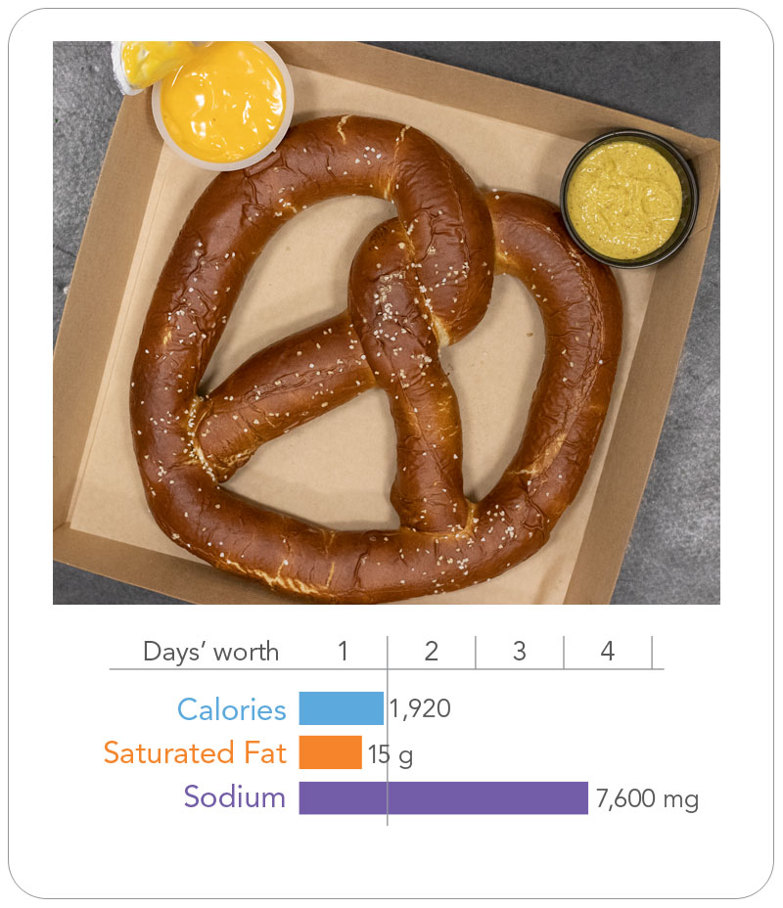Click the 15 g value
This screenshot has width=783, height=908.
391,755
